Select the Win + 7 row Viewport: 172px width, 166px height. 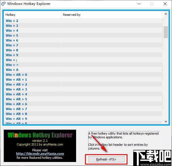pyautogui.click(x=83, y=45)
